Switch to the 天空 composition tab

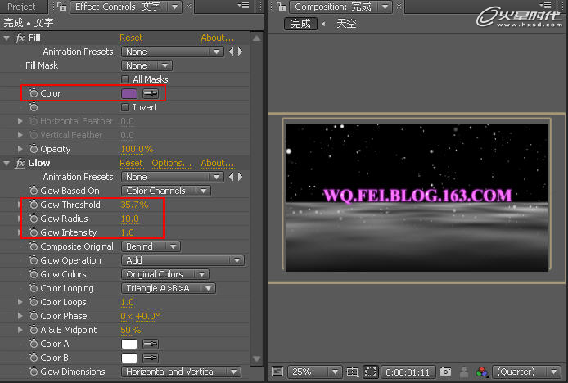(347, 24)
